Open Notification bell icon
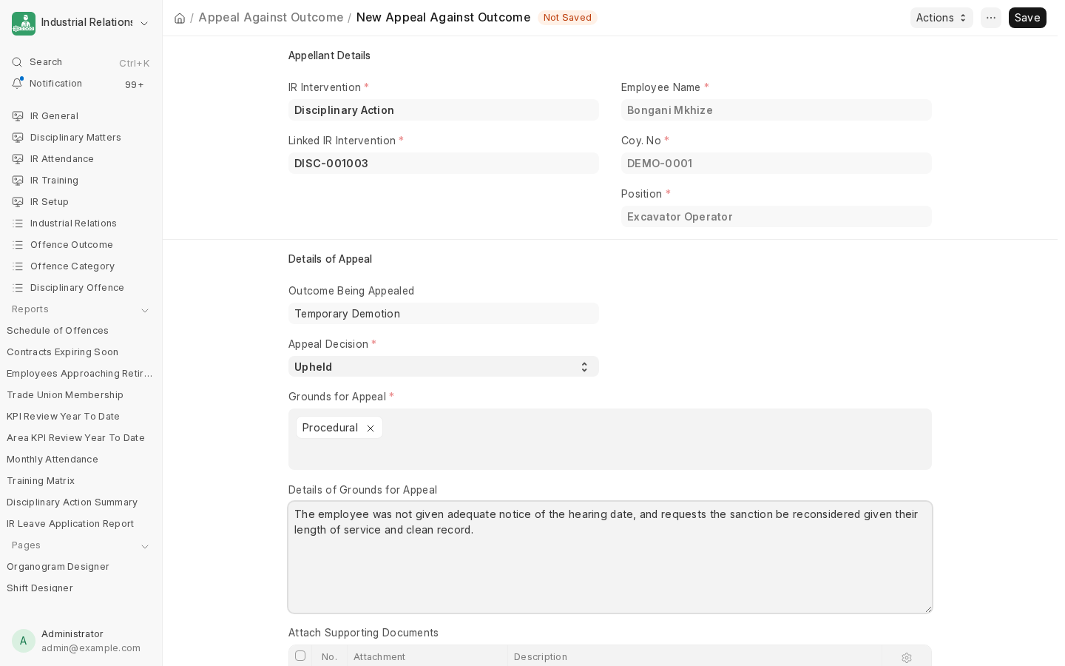Image resolution: width=1065 pixels, height=666 pixels. 17,83
